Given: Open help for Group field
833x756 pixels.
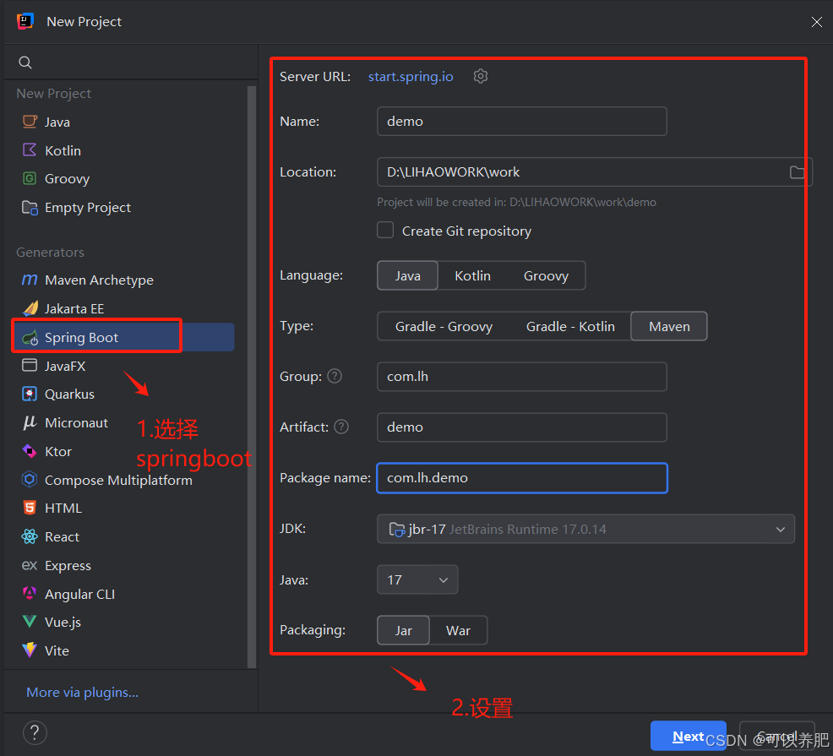Looking at the screenshot, I should point(335,376).
